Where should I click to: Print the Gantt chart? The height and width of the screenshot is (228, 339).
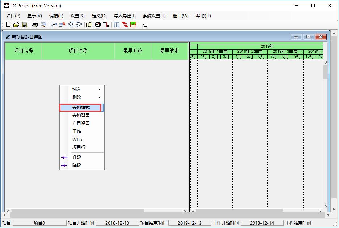tap(35, 24)
